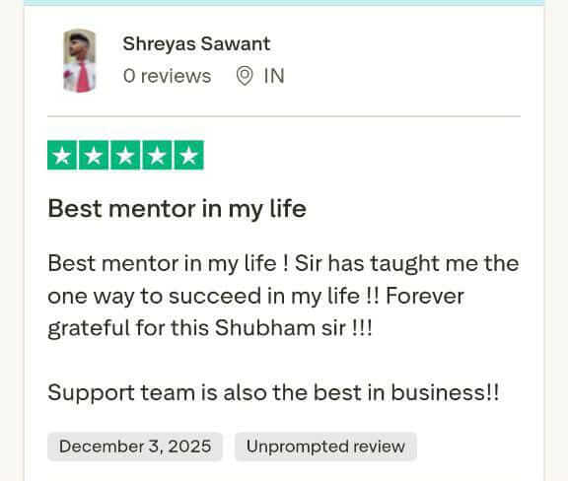Select the IN country label

coord(274,76)
